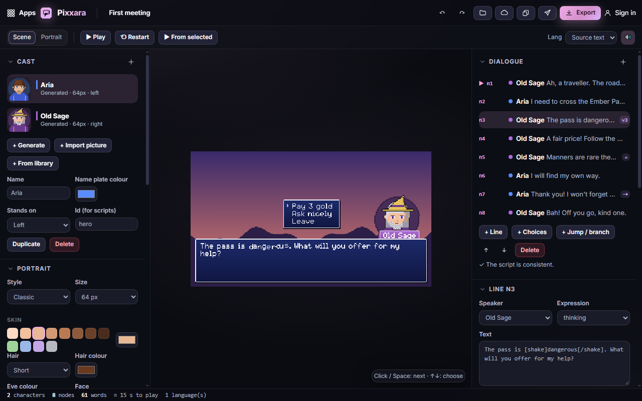Screen dimensions: 642x401
Task: Click the + Generate button
Action: click(29, 145)
